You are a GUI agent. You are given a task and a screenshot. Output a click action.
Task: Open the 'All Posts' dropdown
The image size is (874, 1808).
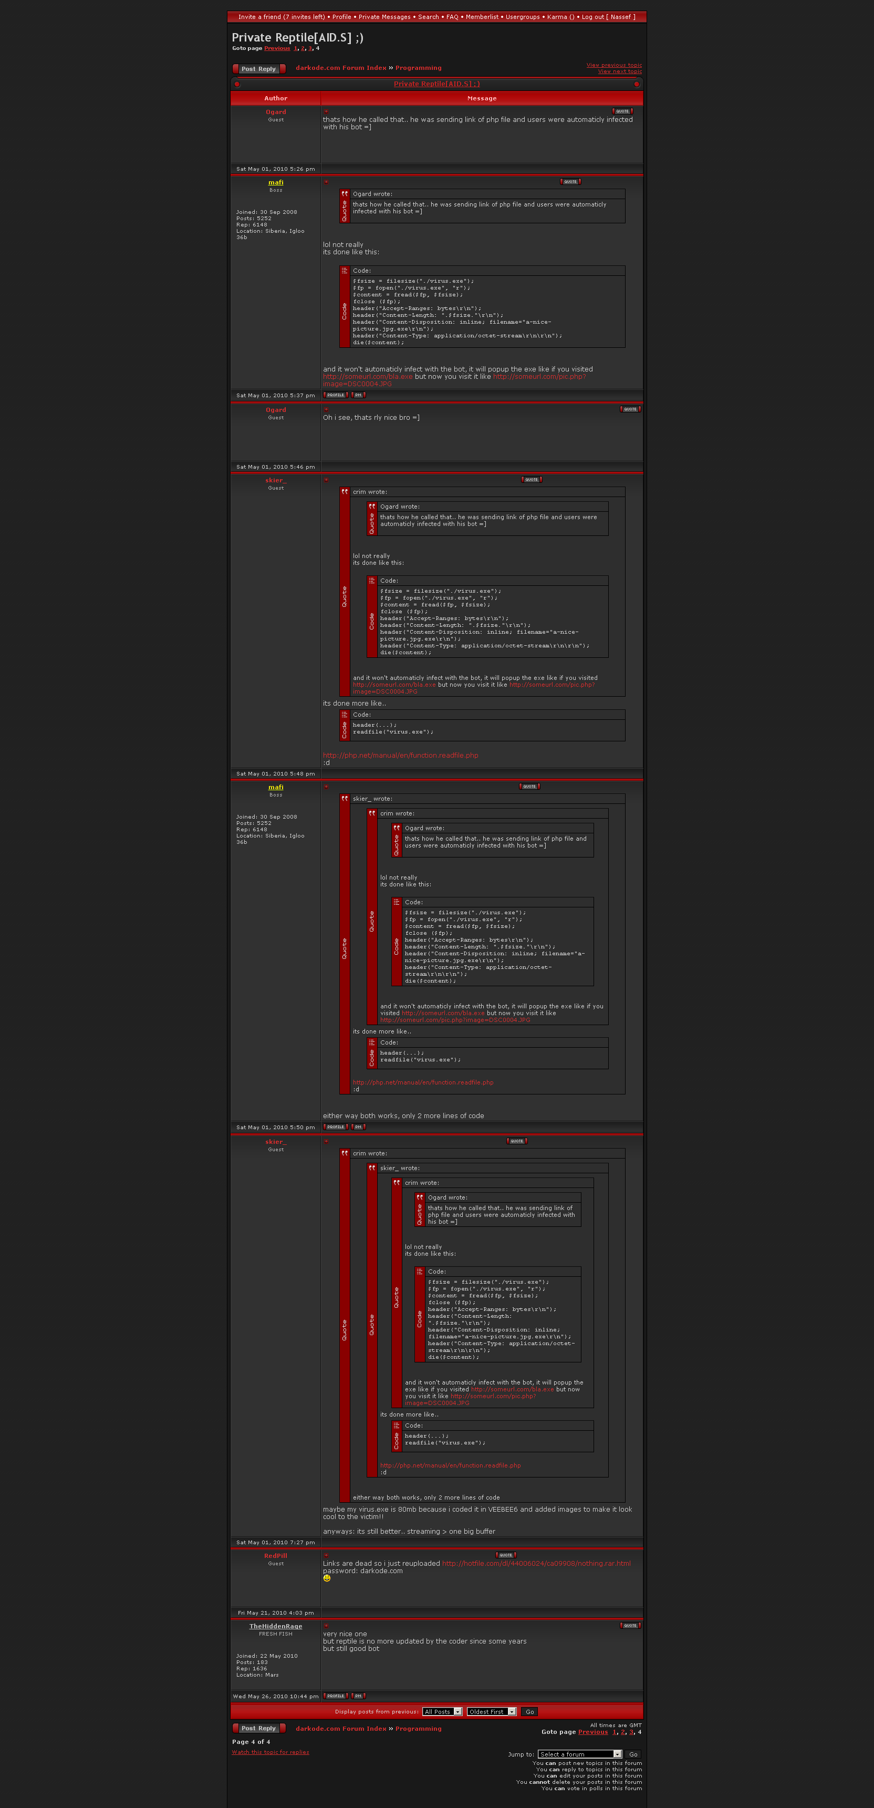pos(442,1711)
